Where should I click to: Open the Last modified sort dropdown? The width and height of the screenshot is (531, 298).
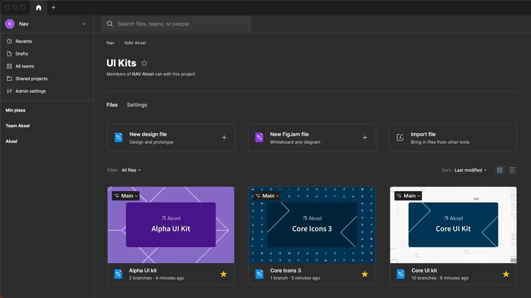pyautogui.click(x=471, y=170)
